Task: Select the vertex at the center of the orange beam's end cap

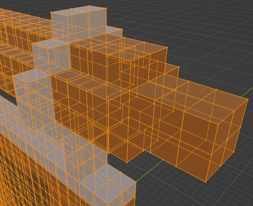Action: [x=227, y=140]
